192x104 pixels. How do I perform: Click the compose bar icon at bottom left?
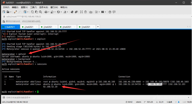click(4, 98)
